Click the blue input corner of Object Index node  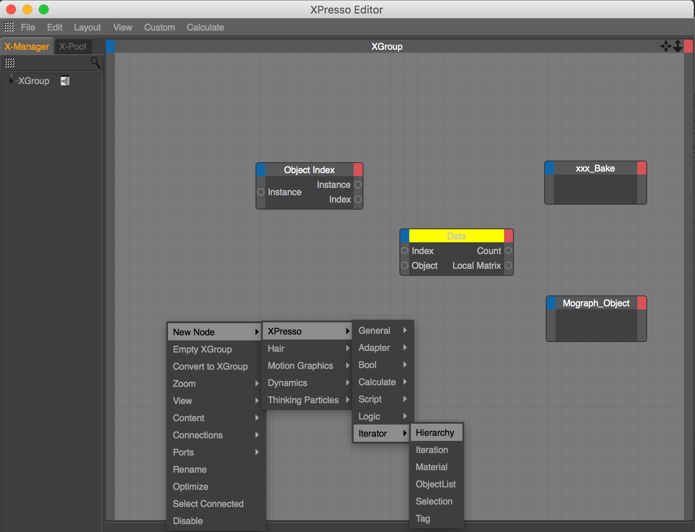pyautogui.click(x=261, y=170)
